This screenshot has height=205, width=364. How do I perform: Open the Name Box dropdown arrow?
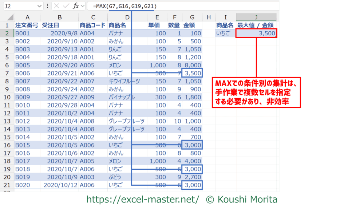[39, 6]
